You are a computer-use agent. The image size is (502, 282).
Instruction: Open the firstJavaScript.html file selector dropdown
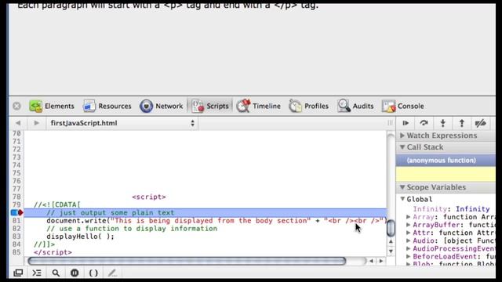pos(122,123)
